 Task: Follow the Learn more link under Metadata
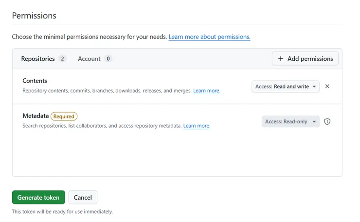click(197, 126)
